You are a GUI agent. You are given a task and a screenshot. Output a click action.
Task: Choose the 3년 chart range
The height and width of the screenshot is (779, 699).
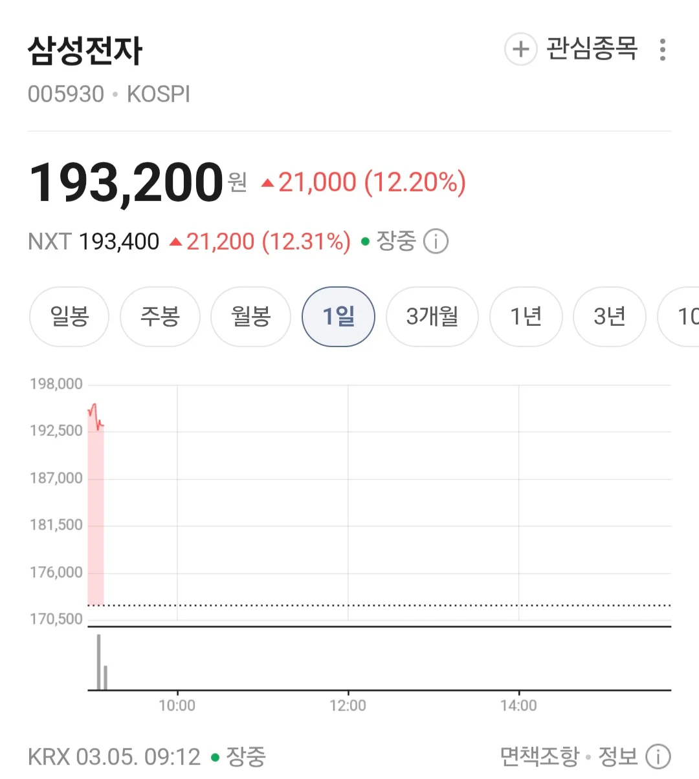tap(610, 317)
